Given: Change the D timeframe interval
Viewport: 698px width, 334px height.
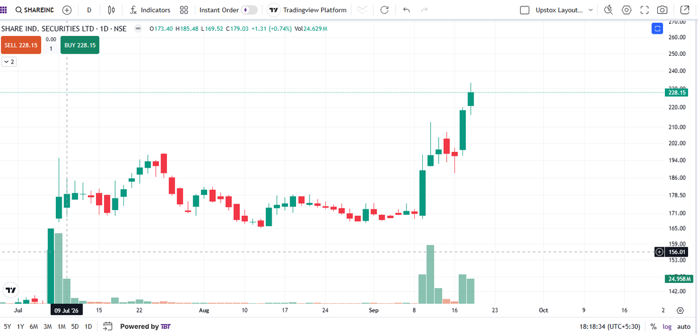Looking at the screenshot, I should [89, 10].
